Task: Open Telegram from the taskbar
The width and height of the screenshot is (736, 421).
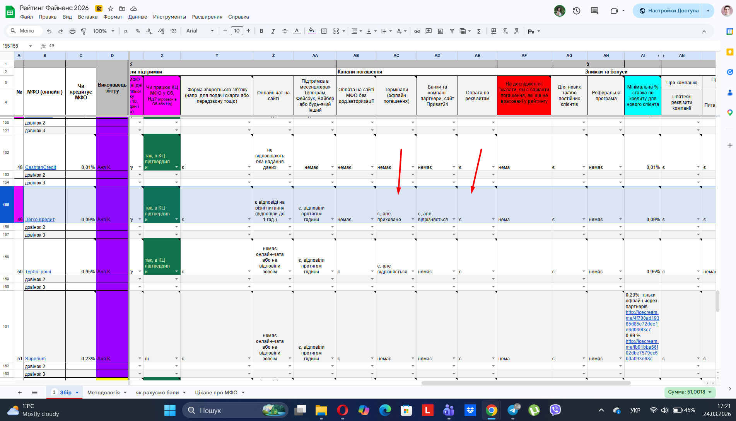Action: 514,410
